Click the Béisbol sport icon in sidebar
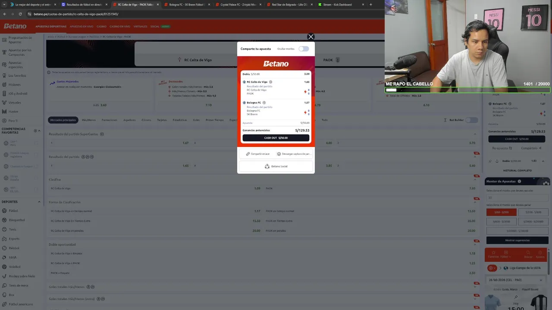Screen dimensions: 552x310 4,248
